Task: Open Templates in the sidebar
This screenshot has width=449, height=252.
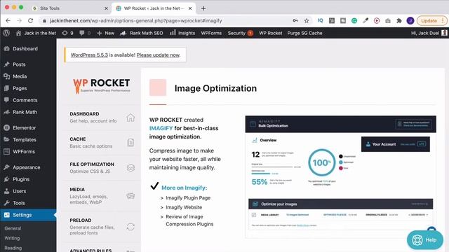Action: 28,140
